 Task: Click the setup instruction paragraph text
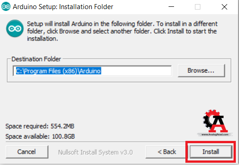click(x=122, y=31)
